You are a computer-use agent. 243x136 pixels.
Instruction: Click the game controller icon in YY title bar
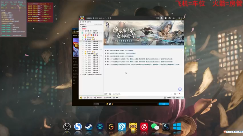point(169,18)
